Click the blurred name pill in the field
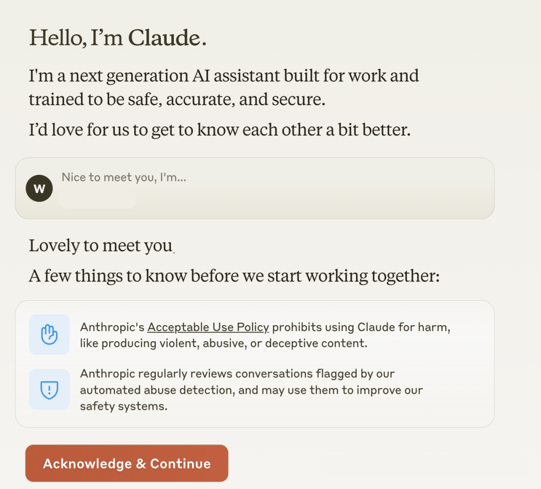 [x=98, y=199]
